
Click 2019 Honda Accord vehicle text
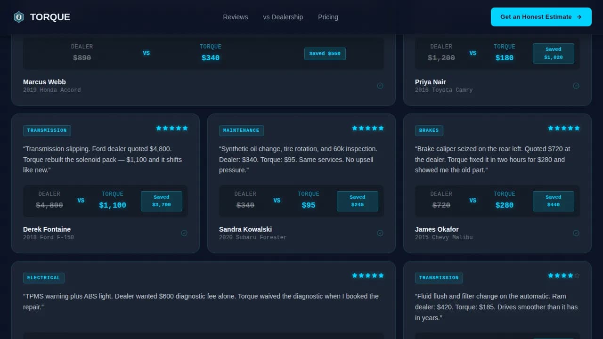[52, 90]
